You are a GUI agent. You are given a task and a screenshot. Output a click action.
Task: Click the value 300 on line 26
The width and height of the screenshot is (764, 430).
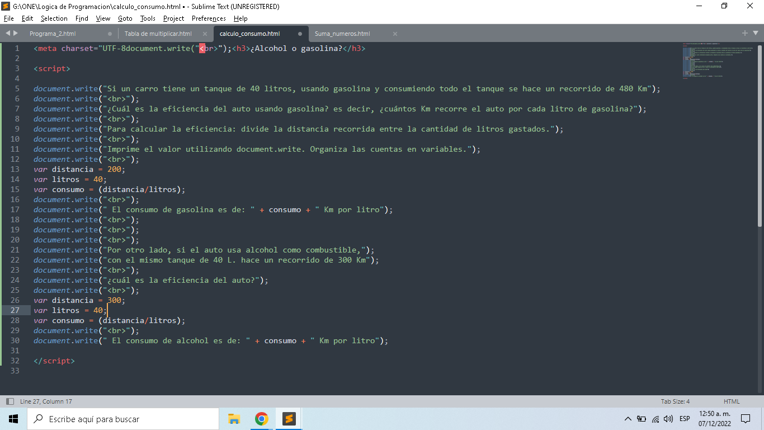pos(114,300)
